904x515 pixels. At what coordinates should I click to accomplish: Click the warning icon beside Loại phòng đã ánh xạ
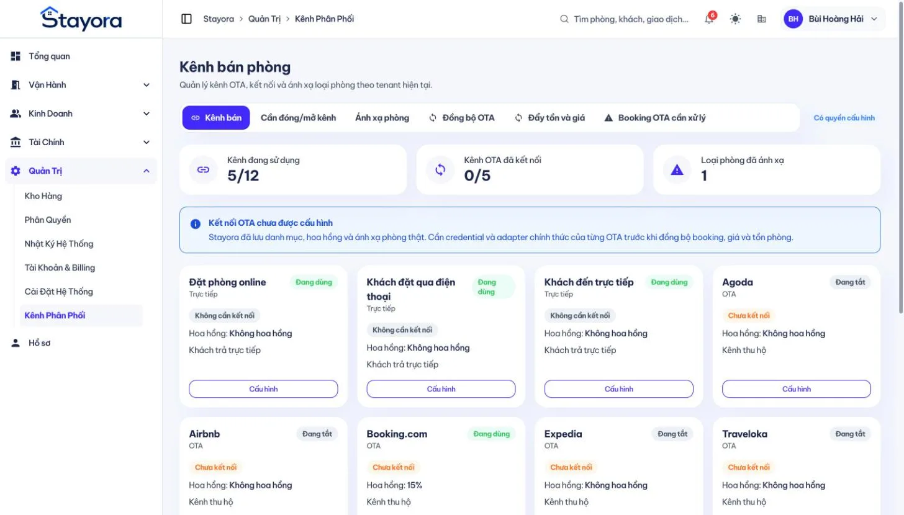(677, 169)
